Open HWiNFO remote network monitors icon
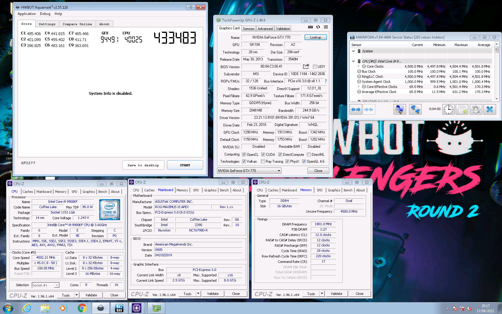Viewport: 502px width, 314px height. click(415, 109)
